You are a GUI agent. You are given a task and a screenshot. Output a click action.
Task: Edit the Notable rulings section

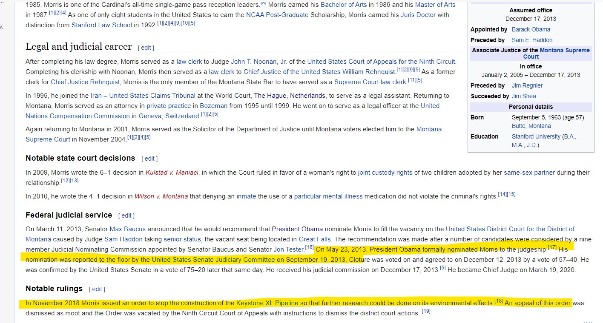pyautogui.click(x=97, y=289)
